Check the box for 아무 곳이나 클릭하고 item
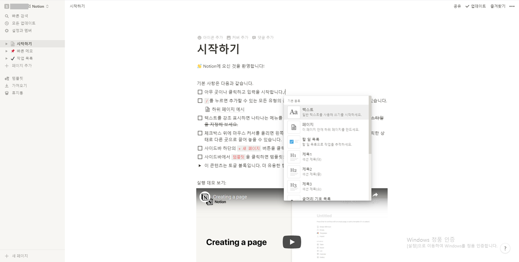519x262 pixels. tap(200, 92)
